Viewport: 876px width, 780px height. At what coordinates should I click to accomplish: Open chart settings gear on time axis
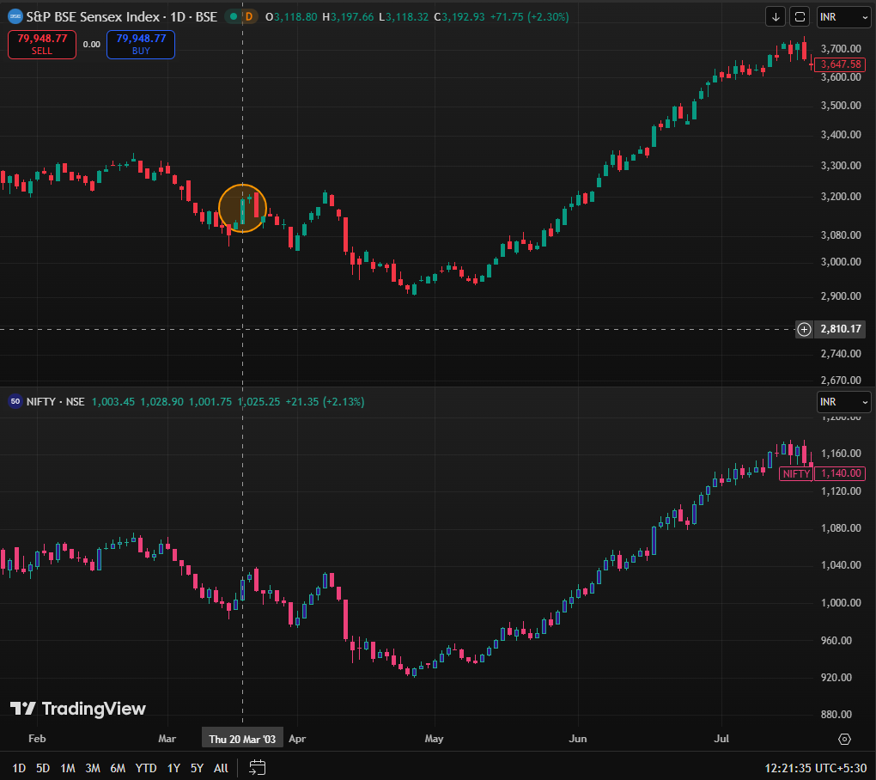click(x=844, y=739)
